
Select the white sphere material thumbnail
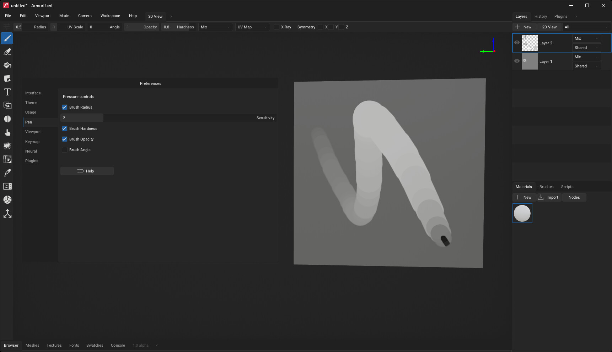point(522,213)
